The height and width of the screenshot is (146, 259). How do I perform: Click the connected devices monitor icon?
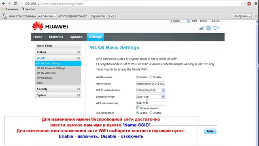(216, 28)
